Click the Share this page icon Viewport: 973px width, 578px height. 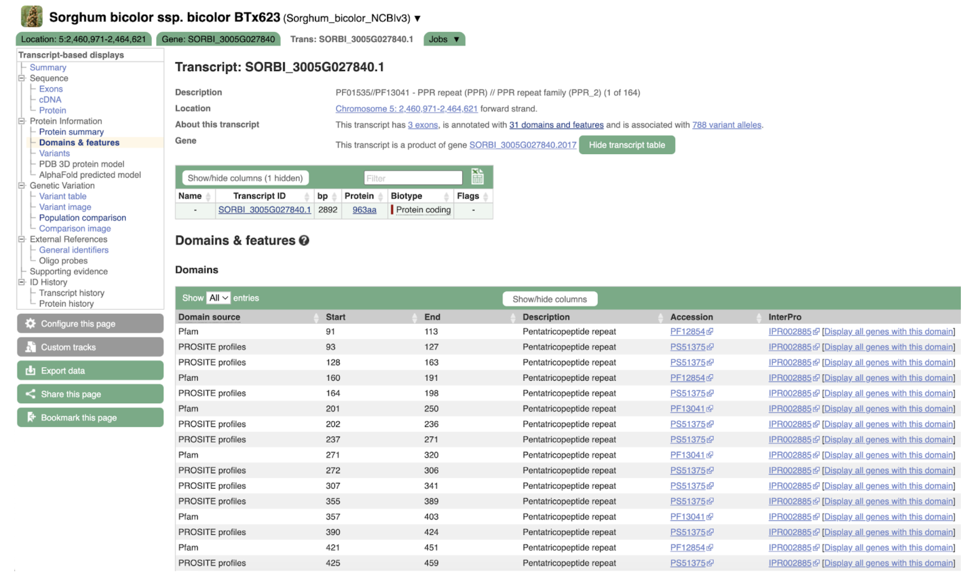(30, 394)
